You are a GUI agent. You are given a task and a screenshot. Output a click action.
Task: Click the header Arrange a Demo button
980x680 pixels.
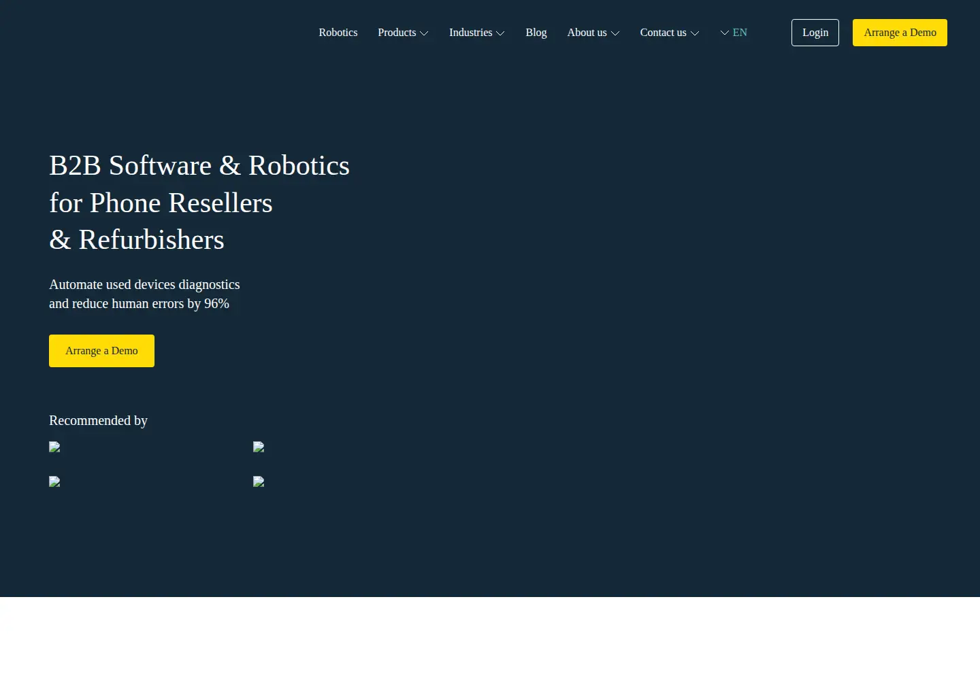pyautogui.click(x=900, y=33)
